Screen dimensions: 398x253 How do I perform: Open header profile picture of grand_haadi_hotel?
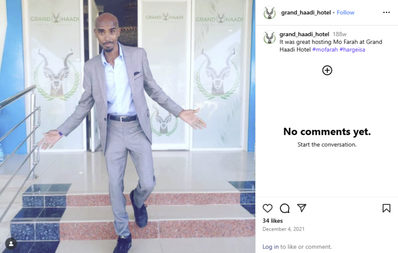(x=269, y=12)
